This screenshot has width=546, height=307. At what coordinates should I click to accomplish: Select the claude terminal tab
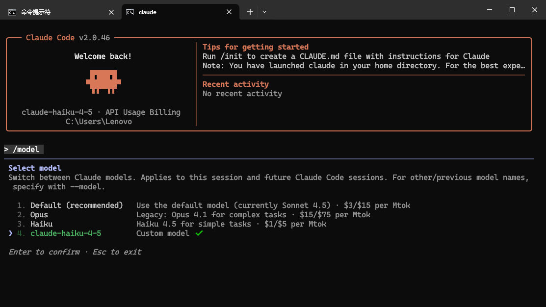pyautogui.click(x=181, y=12)
